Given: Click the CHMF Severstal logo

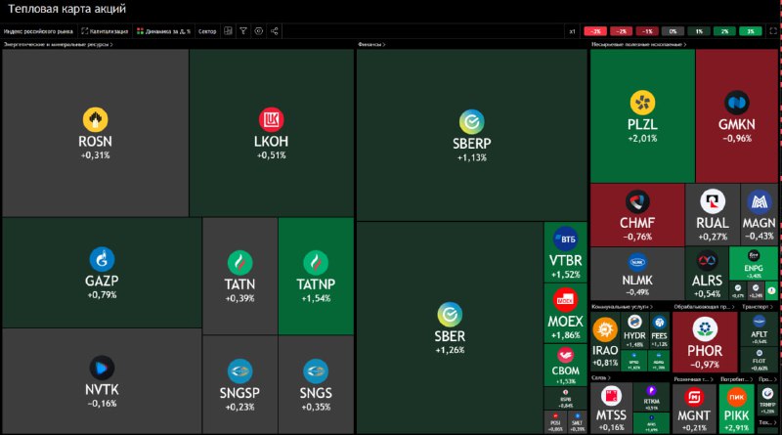Looking at the screenshot, I should click(x=637, y=201).
